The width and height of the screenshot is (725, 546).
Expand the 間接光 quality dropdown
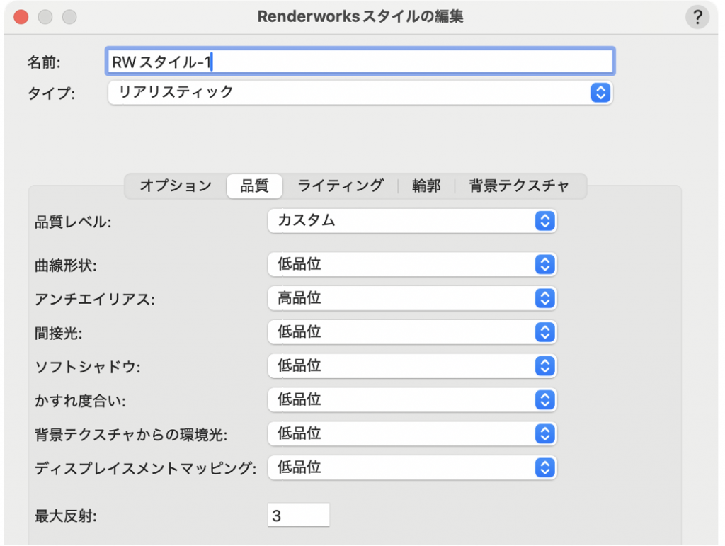click(412, 332)
